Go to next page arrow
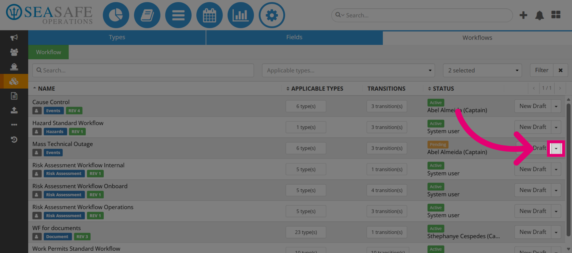The height and width of the screenshot is (253, 572). pos(560,88)
